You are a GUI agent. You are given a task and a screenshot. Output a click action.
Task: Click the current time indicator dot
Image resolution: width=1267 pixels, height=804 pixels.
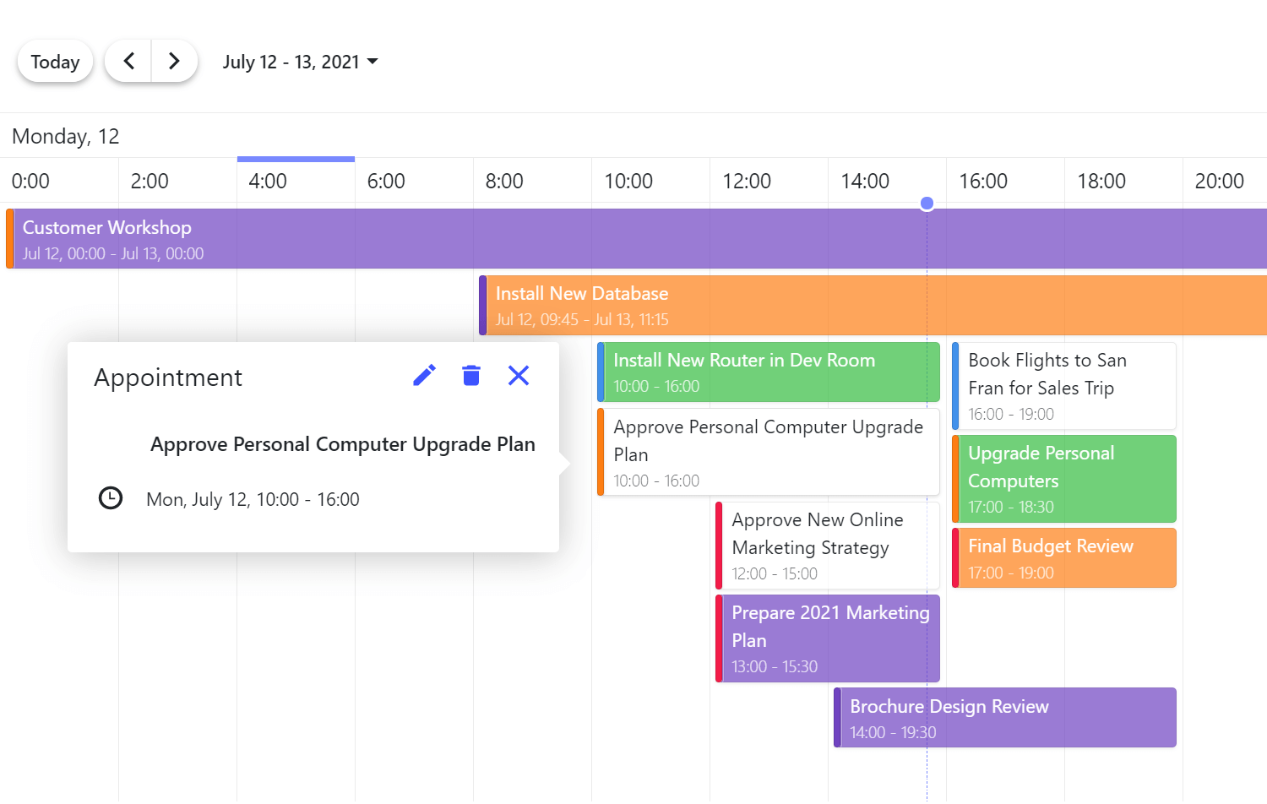click(927, 204)
